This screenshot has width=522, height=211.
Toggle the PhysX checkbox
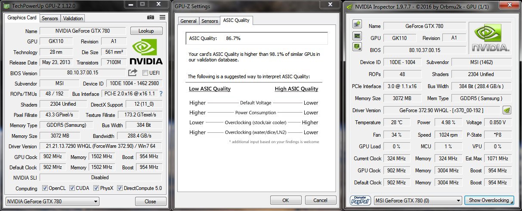coord(96,188)
